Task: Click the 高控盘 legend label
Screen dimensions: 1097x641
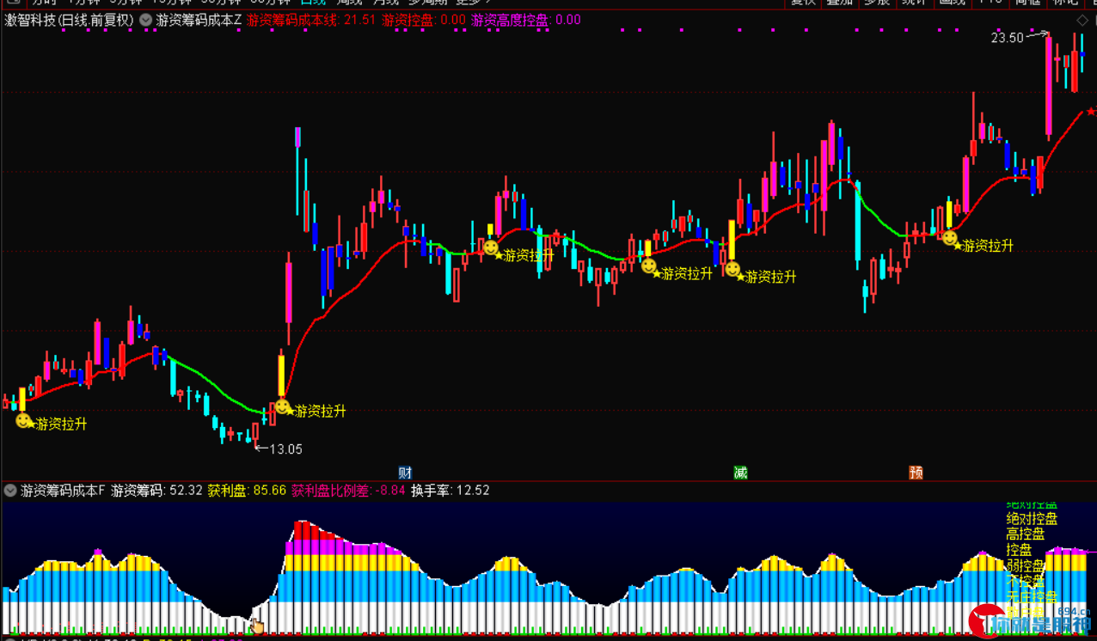Action: 1026,534
